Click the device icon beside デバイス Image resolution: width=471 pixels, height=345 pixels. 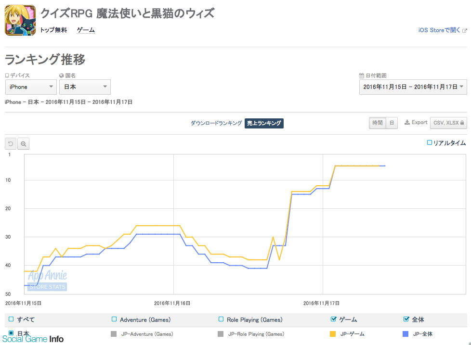7,76
